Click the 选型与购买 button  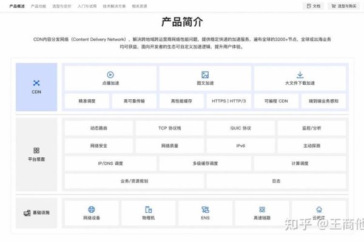(344, 6)
